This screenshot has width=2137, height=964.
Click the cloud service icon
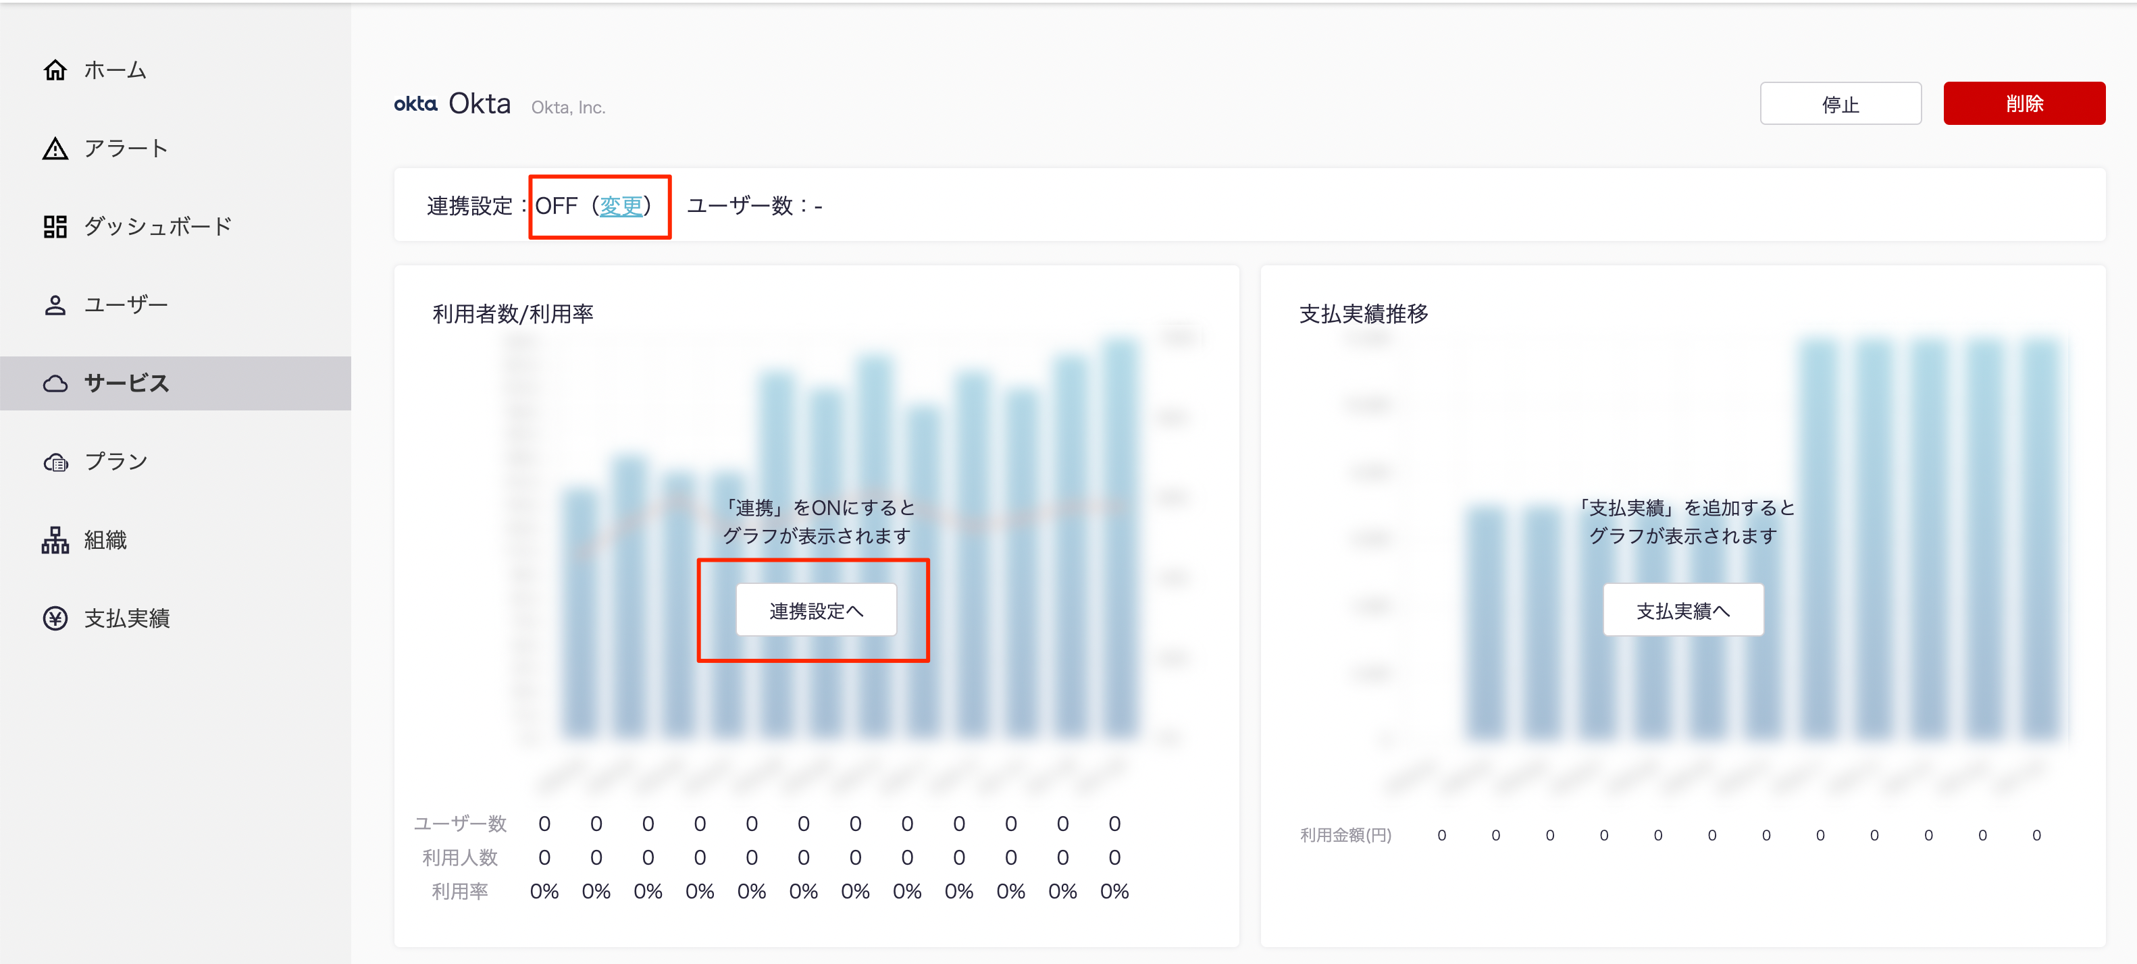(x=55, y=383)
